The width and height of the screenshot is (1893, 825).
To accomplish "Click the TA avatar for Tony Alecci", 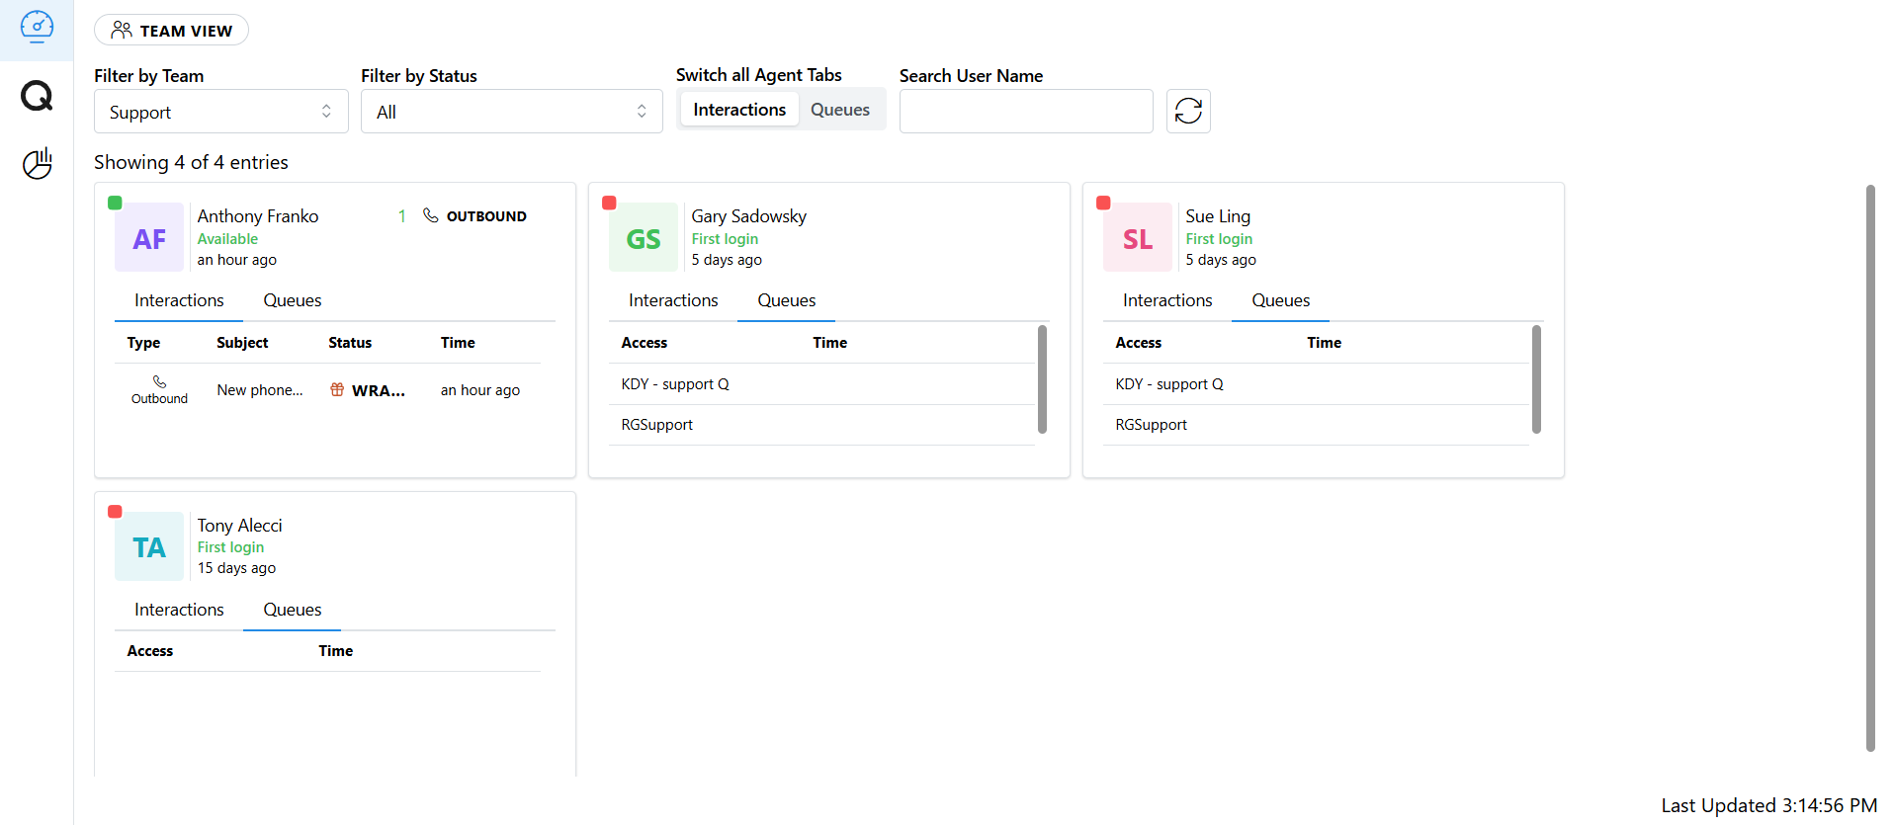I will (149, 546).
